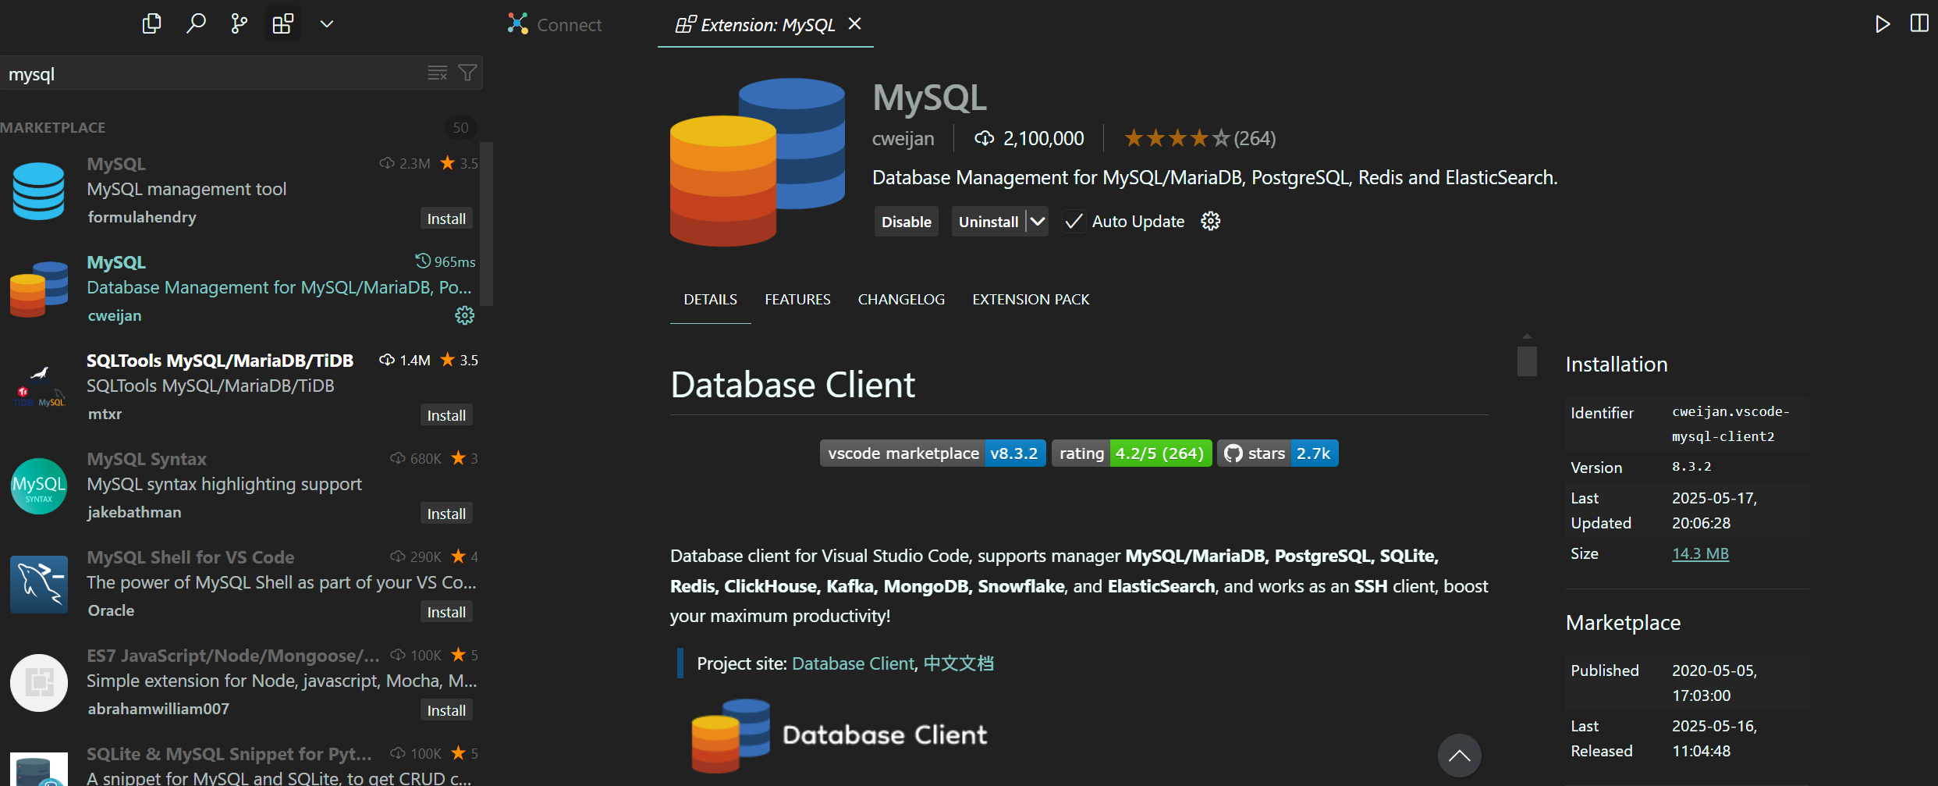
Task: Open the Source Control icon
Action: tap(239, 24)
